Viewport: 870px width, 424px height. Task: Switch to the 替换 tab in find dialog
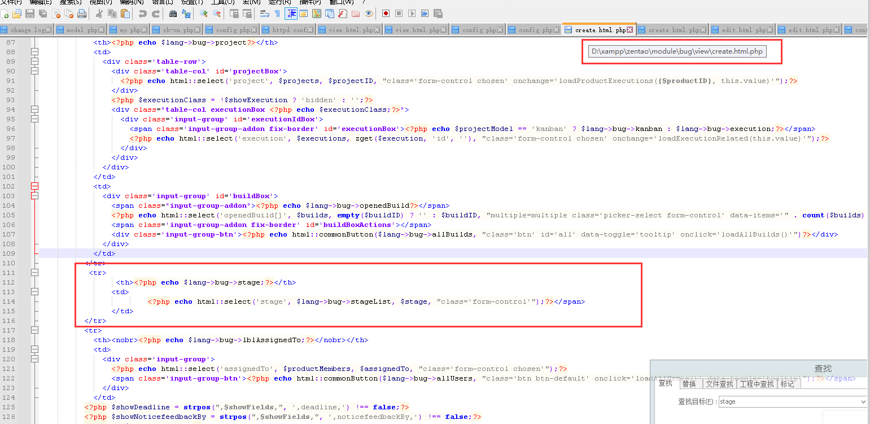pos(689,384)
